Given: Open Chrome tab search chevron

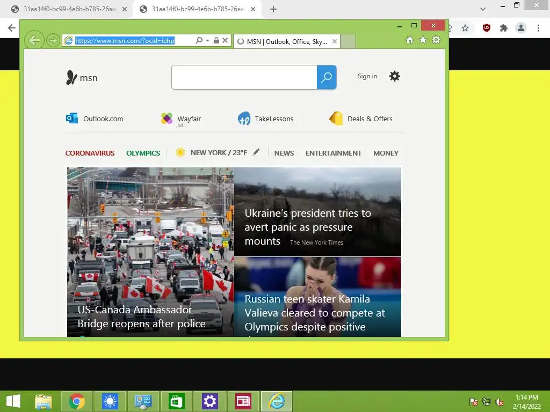Looking at the screenshot, I should pos(483,9).
